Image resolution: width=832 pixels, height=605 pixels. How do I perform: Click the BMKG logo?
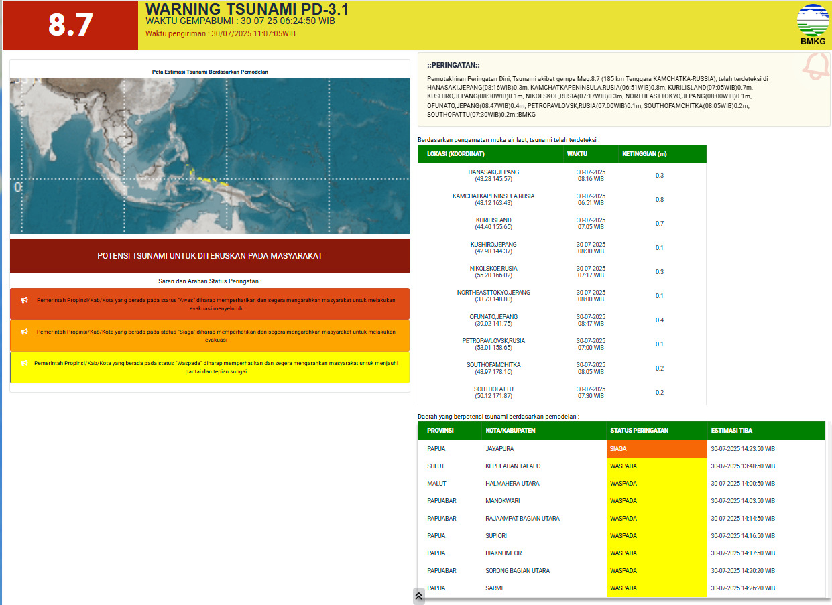(x=813, y=24)
